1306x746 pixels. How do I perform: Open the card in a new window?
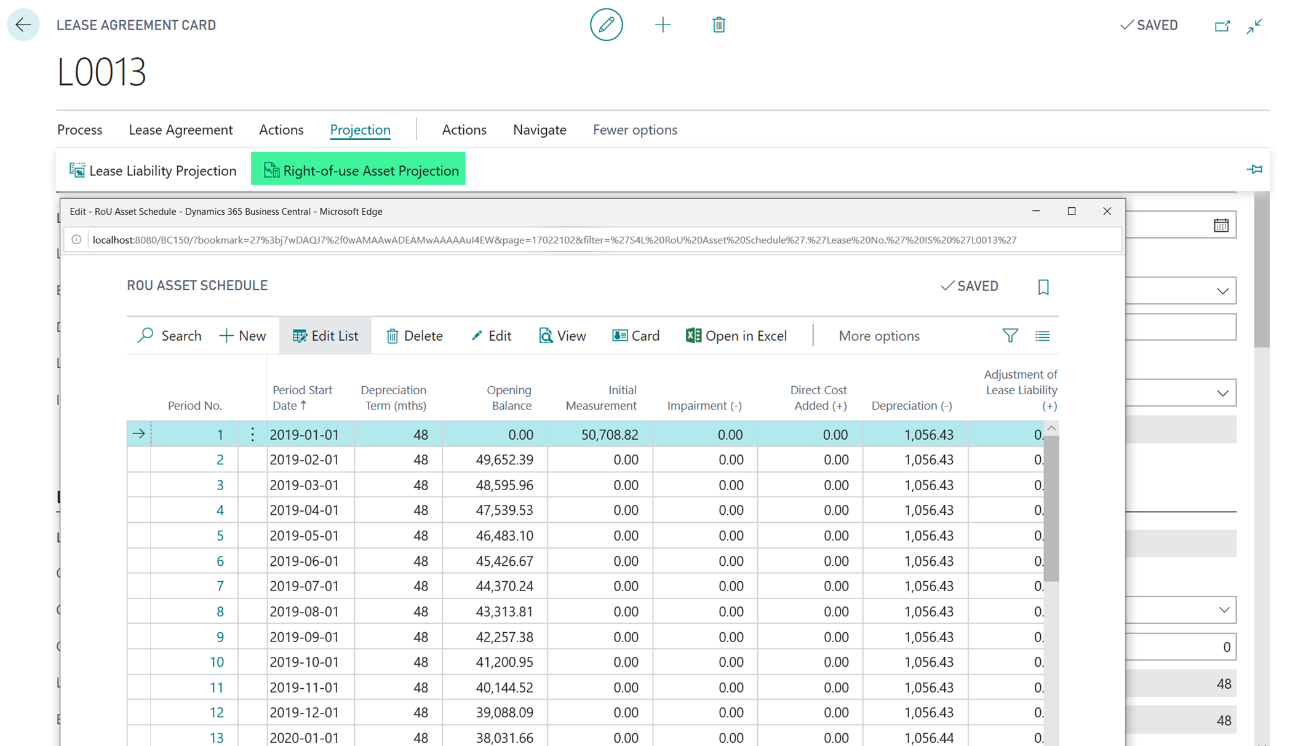click(1222, 26)
